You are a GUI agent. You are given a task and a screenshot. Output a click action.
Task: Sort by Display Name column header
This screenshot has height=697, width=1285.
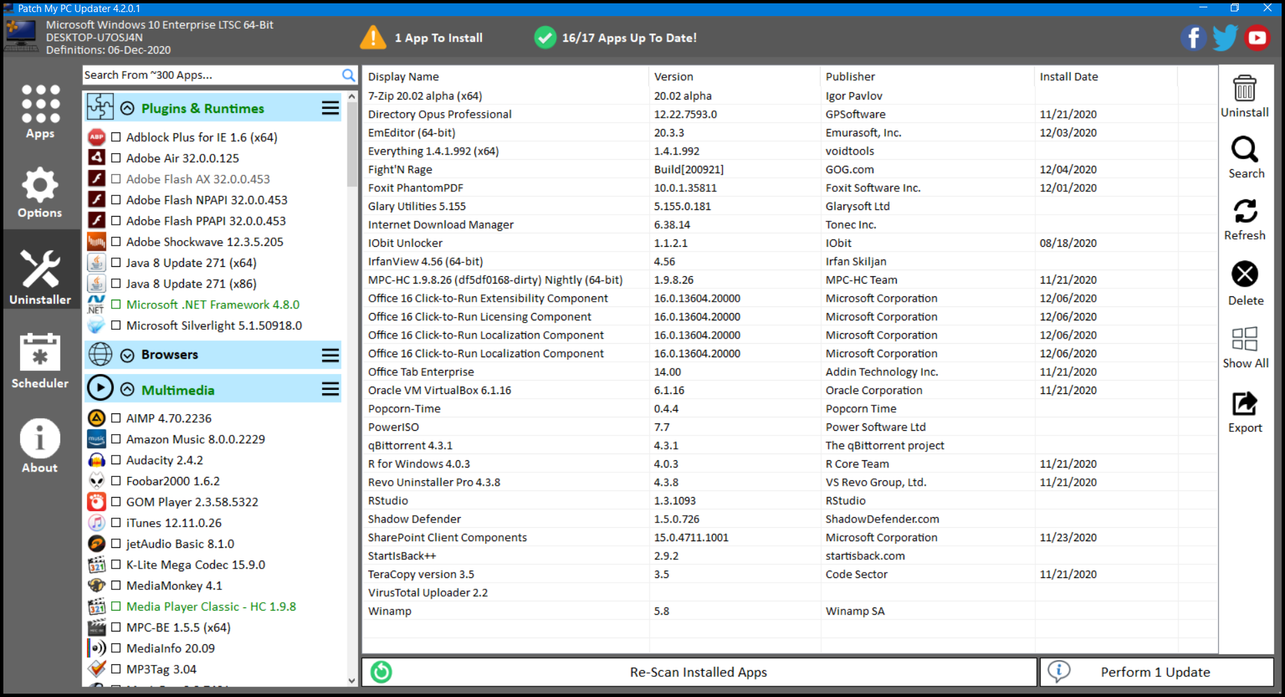[x=505, y=76]
